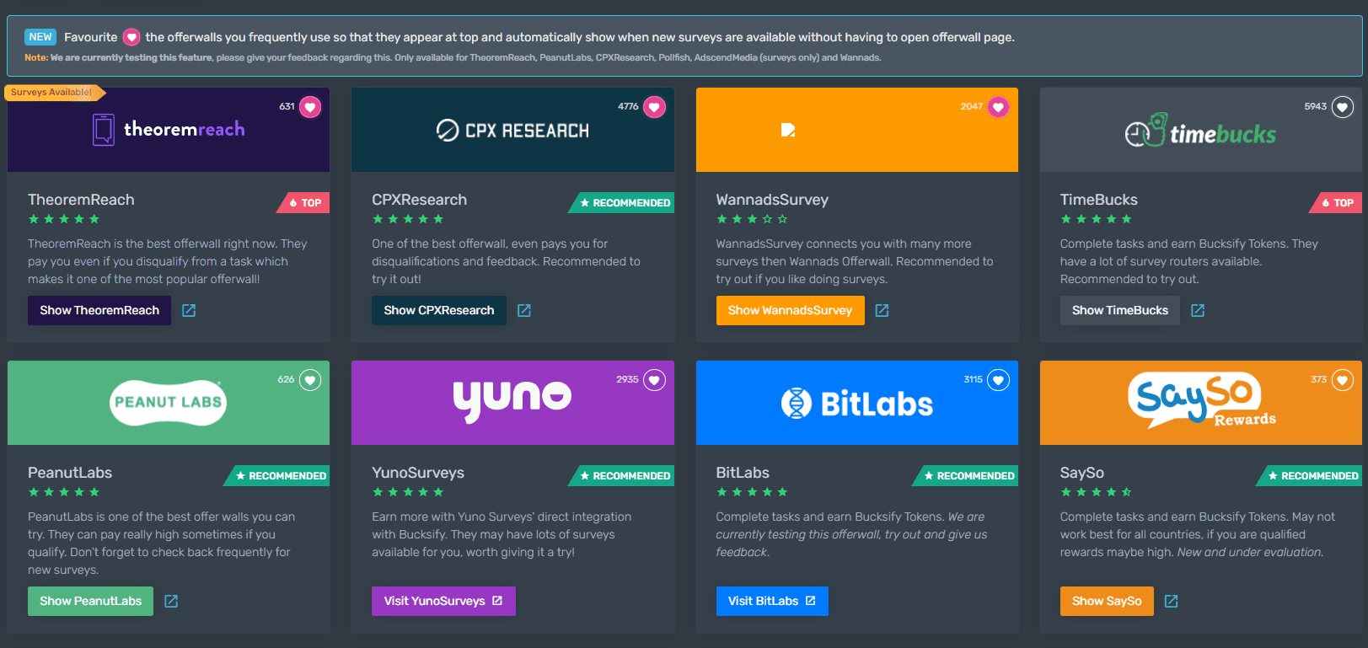Click the CPXResearch card title
Image resolution: width=1368 pixels, height=648 pixels.
click(419, 200)
